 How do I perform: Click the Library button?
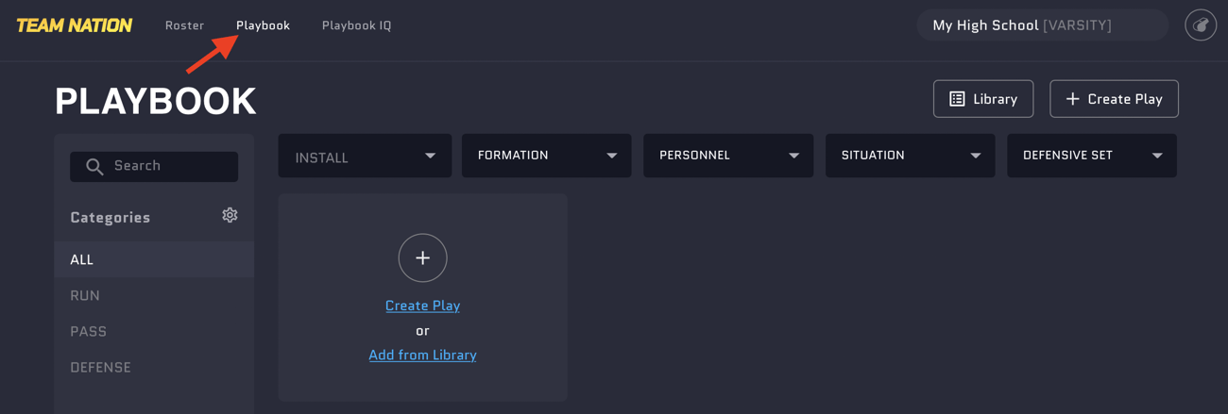click(x=982, y=99)
